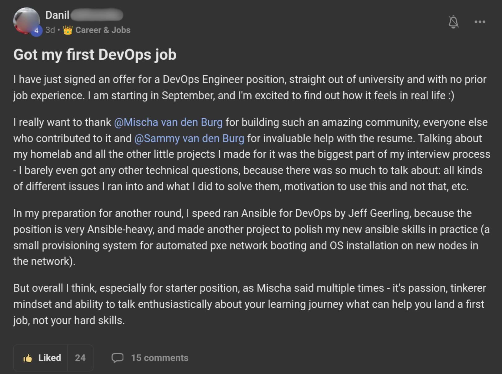
Task: Toggle the post notification bell
Action: (x=453, y=22)
